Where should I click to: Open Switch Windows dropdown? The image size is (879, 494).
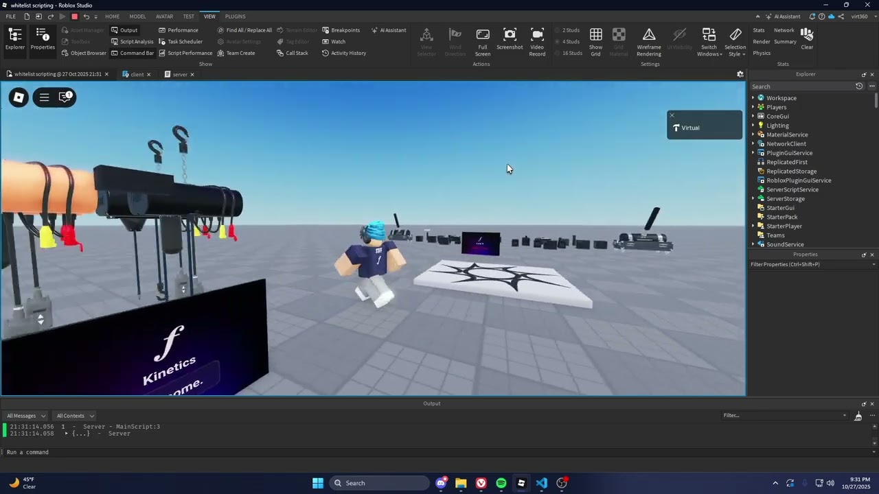coord(709,43)
